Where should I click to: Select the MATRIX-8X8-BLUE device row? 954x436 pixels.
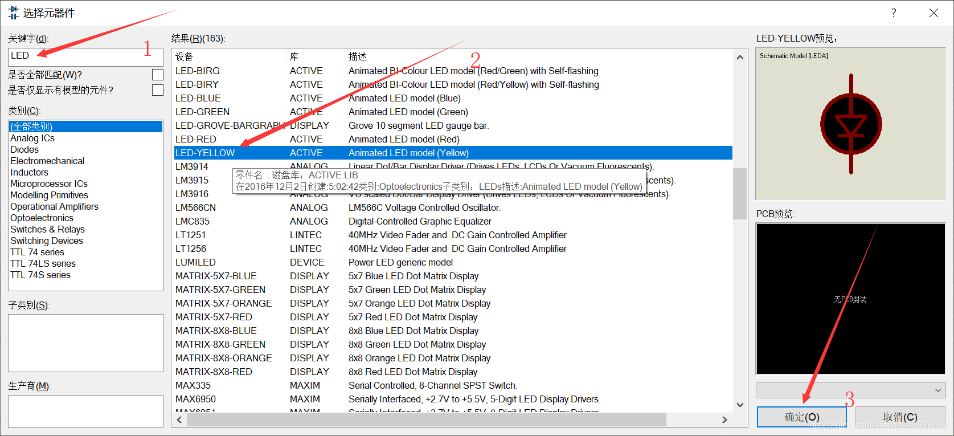[453, 331]
